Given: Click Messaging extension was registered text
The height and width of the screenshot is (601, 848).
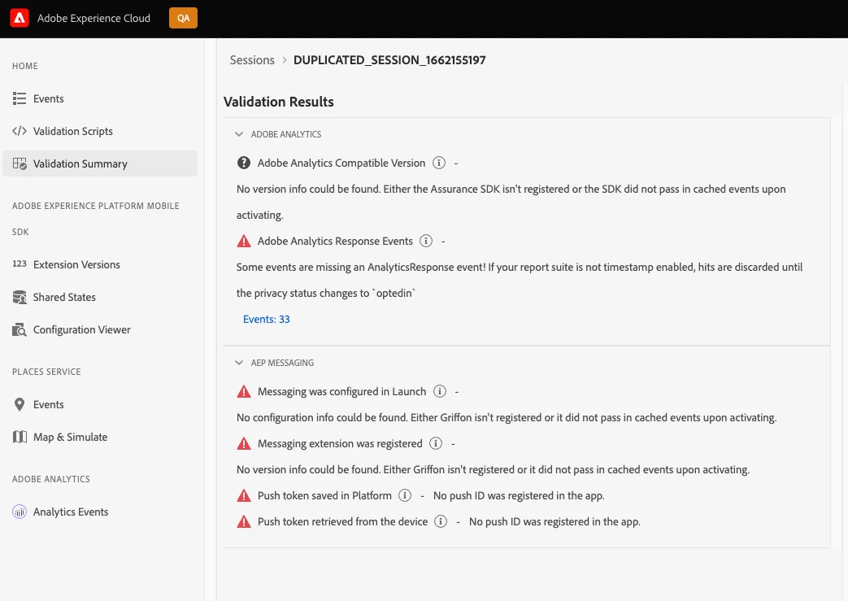Looking at the screenshot, I should [340, 443].
